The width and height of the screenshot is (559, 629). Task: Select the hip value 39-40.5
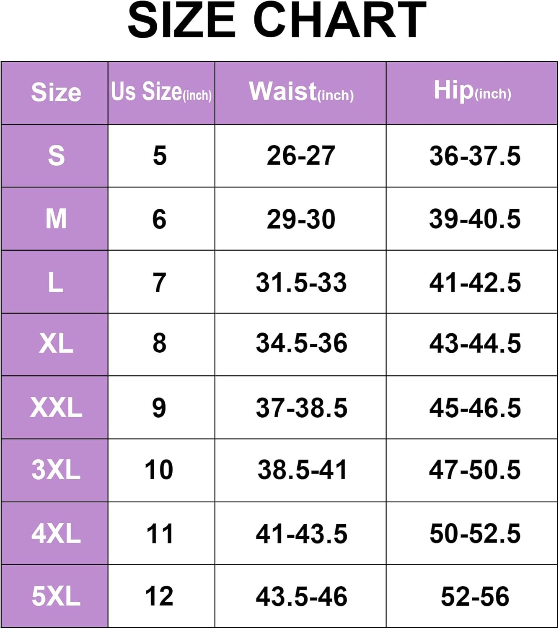tap(475, 219)
